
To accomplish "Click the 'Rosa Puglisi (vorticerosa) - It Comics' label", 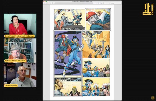I will click(x=19, y=36).
